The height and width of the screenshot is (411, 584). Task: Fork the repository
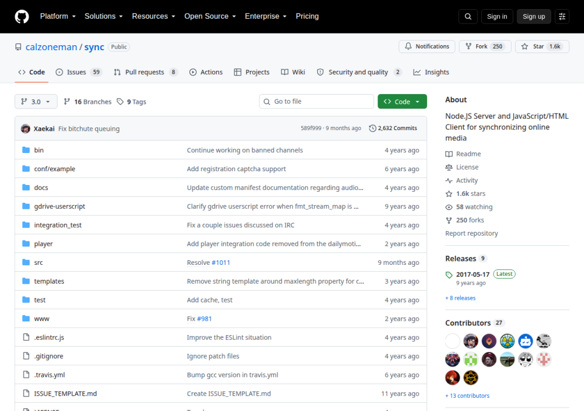click(485, 46)
